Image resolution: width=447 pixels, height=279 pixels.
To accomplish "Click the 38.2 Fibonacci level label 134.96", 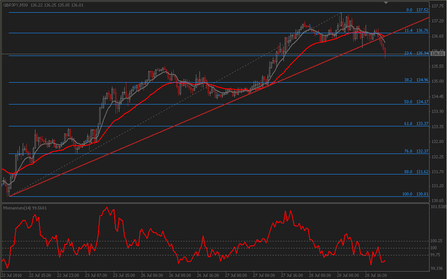I will pos(416,80).
